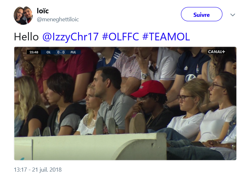This screenshot has width=245, height=178.
Task: Click the Adidas logo on the navy jersey
Action: click(x=186, y=68)
